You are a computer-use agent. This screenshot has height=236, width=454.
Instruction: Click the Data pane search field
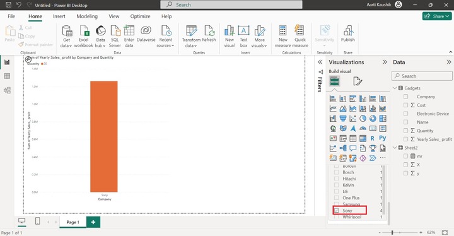coord(422,76)
